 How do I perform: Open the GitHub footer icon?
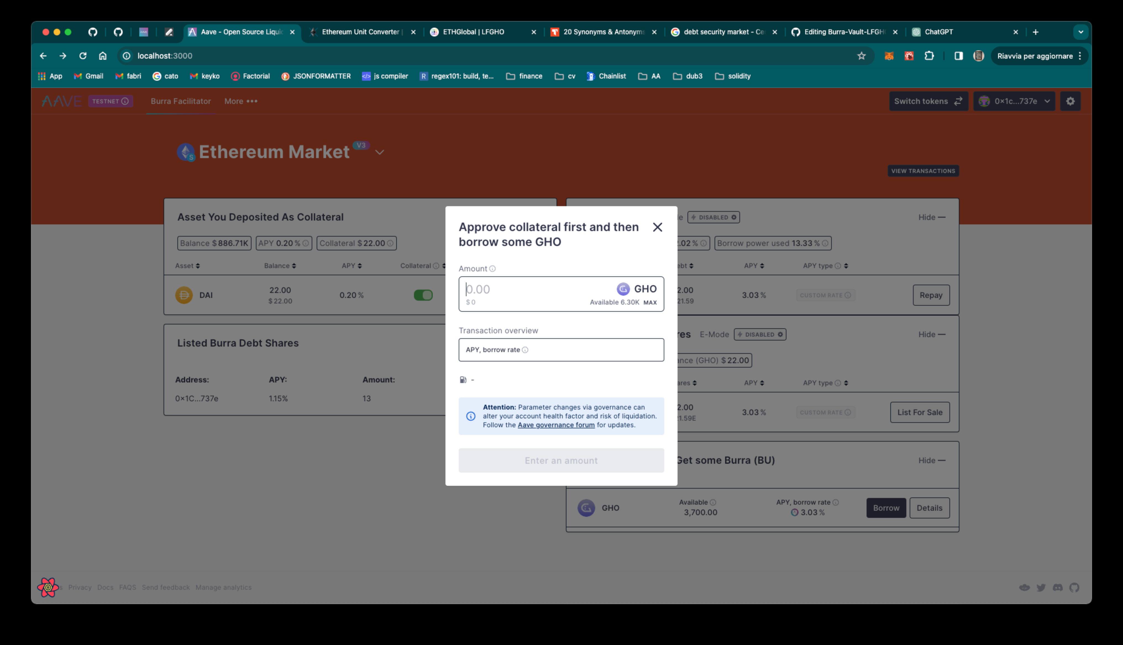tap(1074, 588)
